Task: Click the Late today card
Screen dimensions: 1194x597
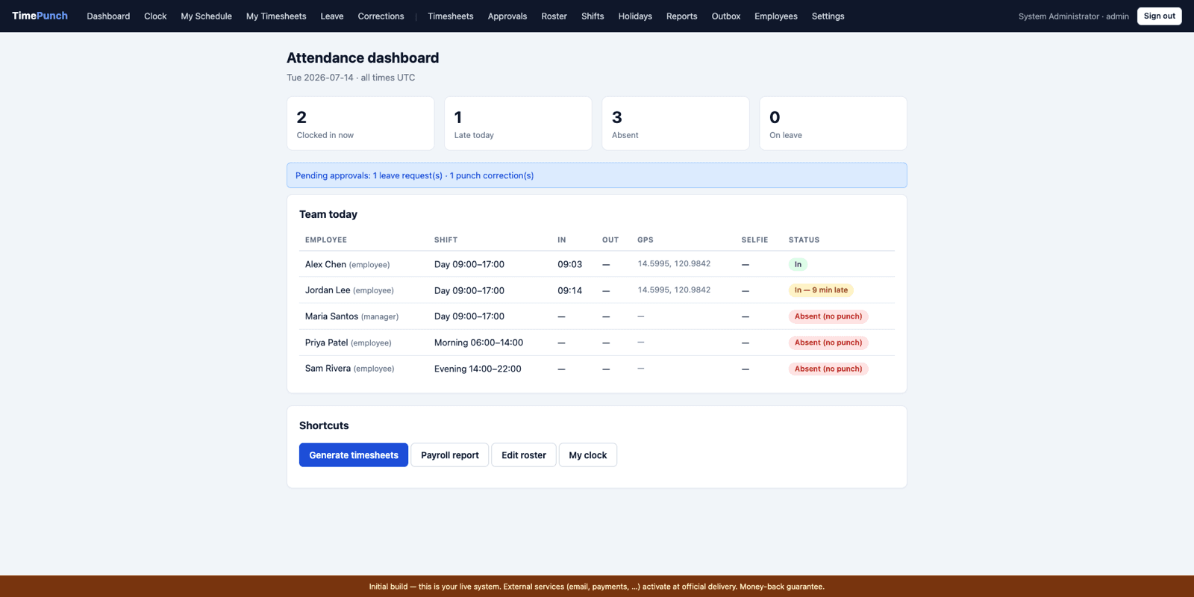Action: click(x=518, y=123)
